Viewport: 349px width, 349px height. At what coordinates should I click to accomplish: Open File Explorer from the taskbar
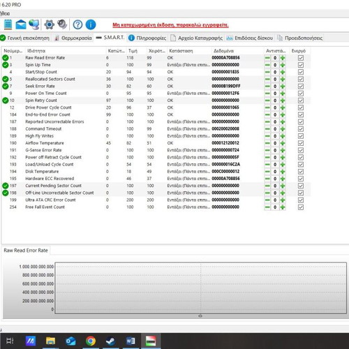pos(50,341)
